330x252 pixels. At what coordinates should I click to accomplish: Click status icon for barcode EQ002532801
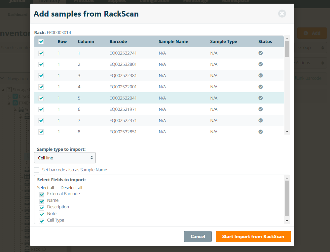261,64
